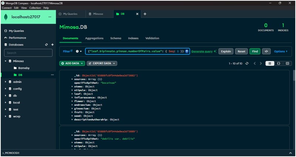
Task: Run the query with the Find button
Action: (x=255, y=51)
